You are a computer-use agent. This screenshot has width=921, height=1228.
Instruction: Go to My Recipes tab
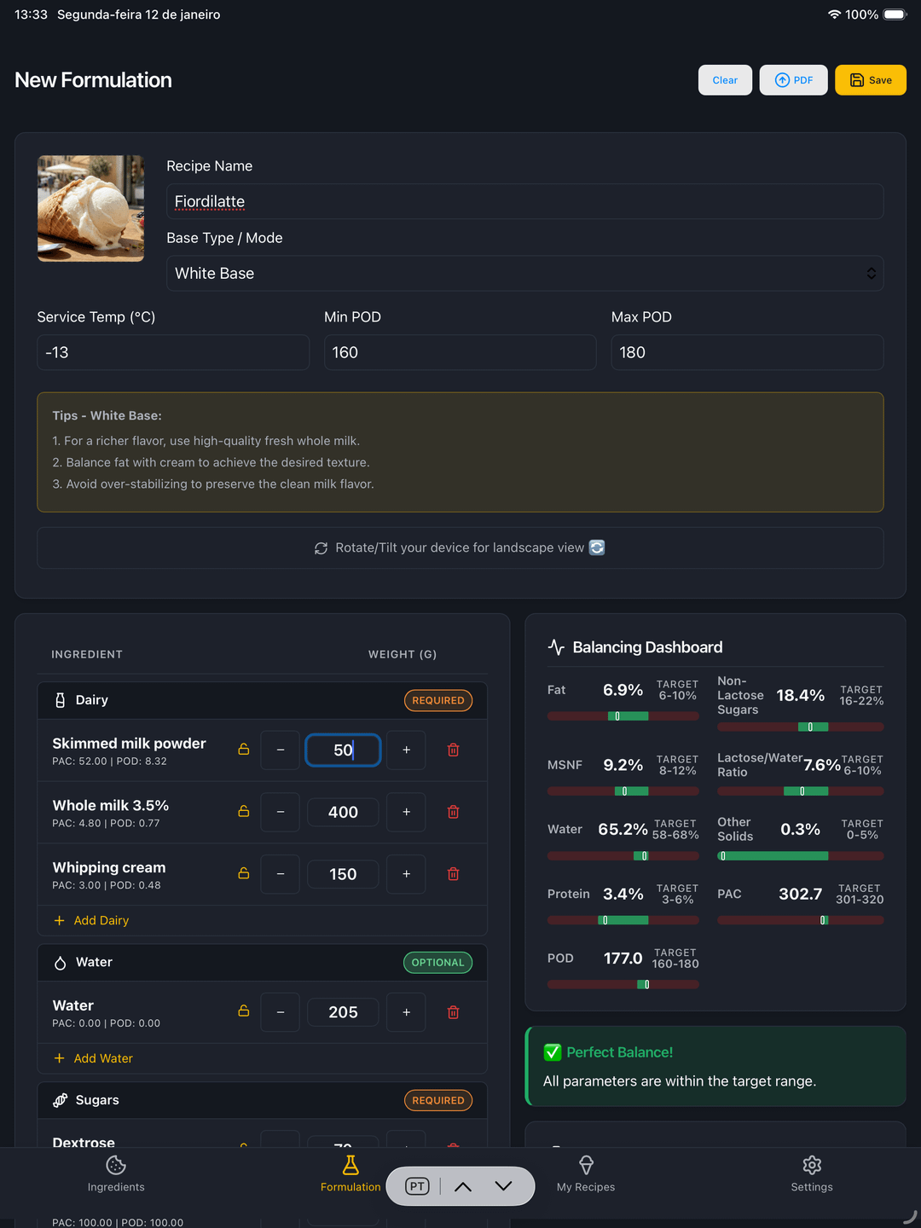(x=586, y=1173)
